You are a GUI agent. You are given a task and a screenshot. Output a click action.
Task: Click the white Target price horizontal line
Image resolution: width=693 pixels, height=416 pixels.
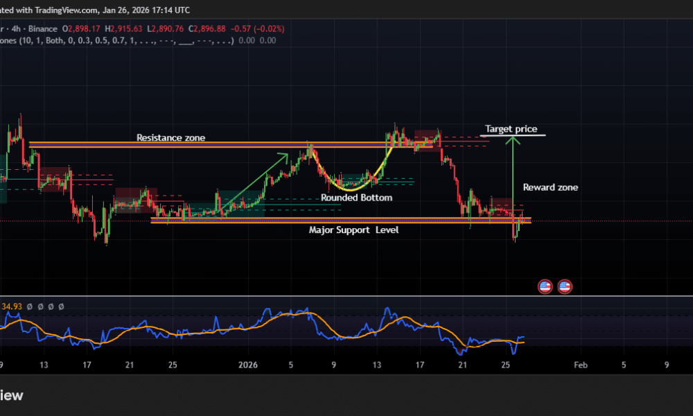tap(513, 135)
